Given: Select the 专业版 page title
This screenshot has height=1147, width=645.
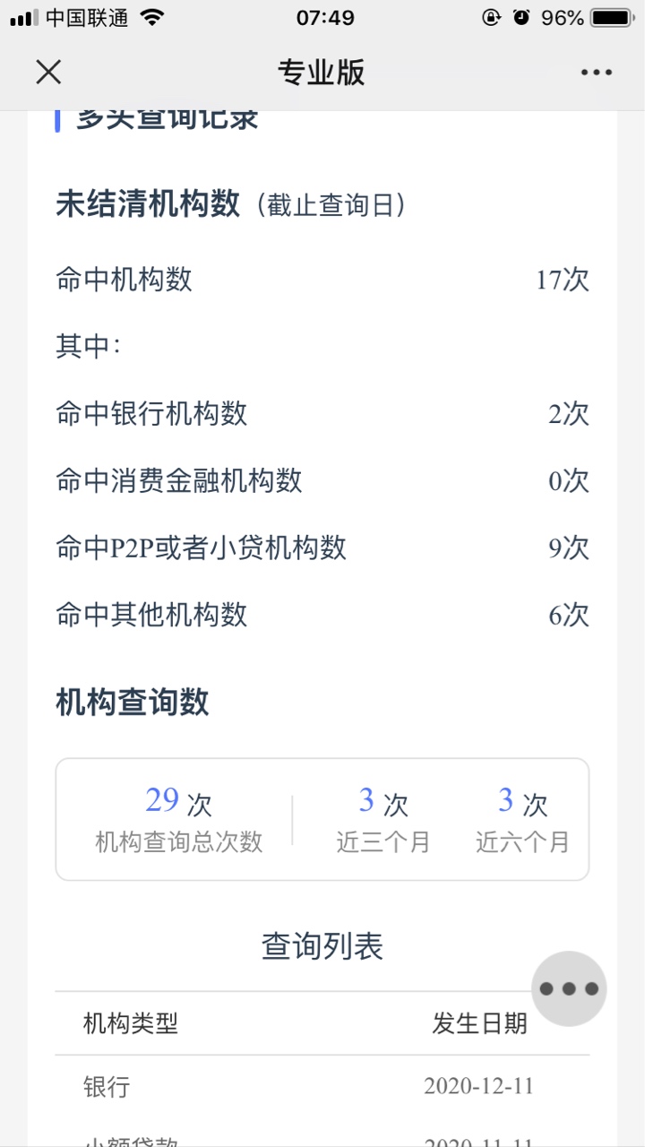Looking at the screenshot, I should [322, 73].
